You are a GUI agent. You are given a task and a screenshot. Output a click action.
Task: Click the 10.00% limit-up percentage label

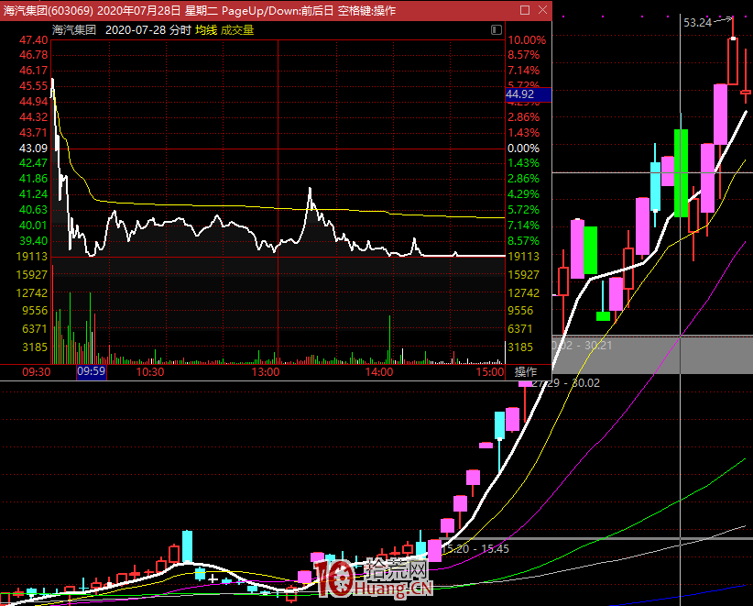point(527,40)
